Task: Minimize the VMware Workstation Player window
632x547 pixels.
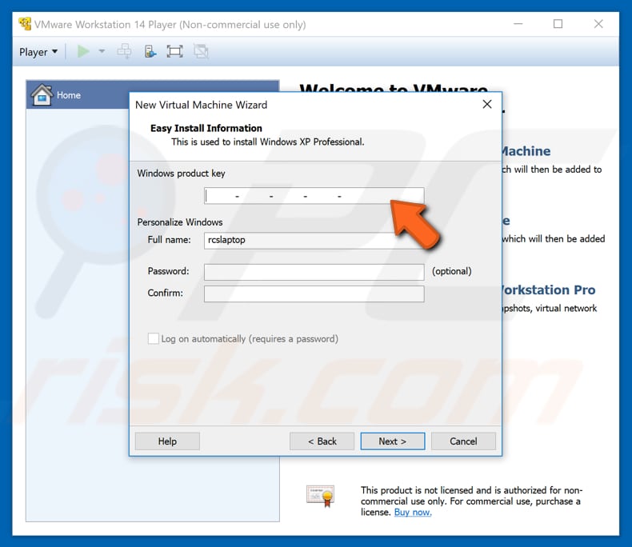Action: pyautogui.click(x=518, y=24)
